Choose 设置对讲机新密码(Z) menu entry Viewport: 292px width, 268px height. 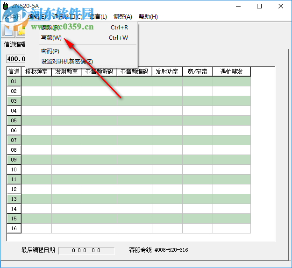click(81, 61)
